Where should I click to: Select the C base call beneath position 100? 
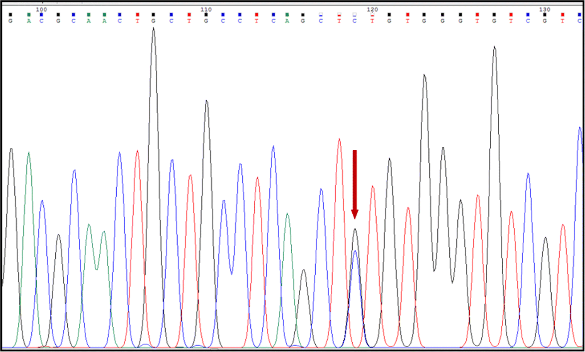pos(41,21)
